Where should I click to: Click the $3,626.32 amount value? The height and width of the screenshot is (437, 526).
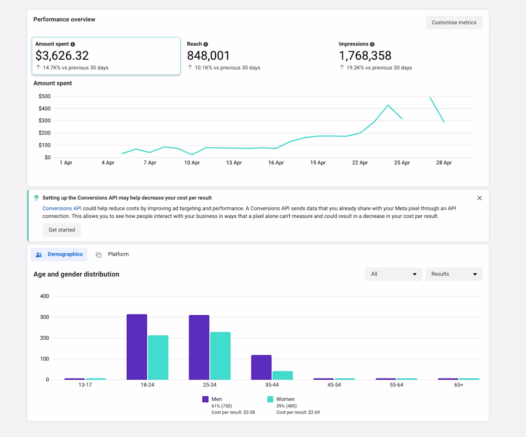(62, 55)
